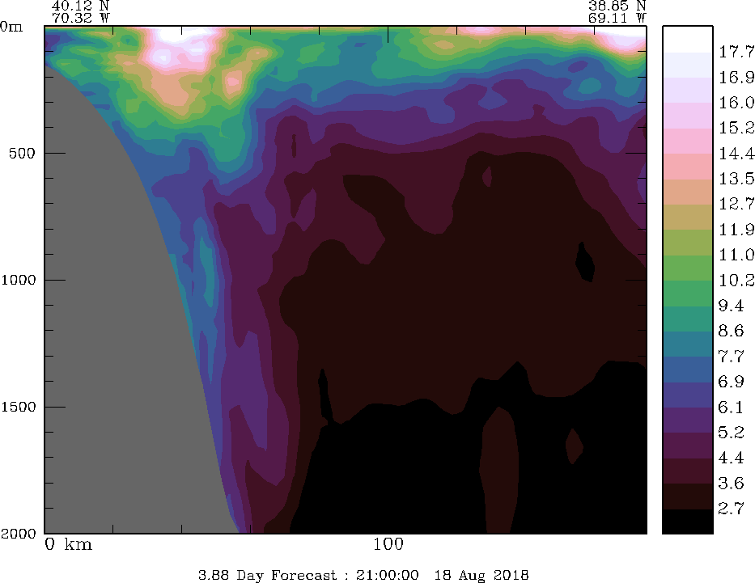The image size is (755, 583).
Task: Click the 5.2 colorbar label
Action: coord(731,433)
